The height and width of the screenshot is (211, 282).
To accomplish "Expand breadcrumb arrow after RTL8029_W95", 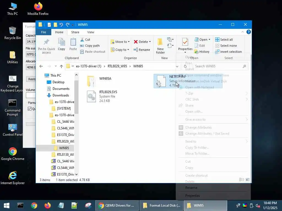I will click(x=130, y=66).
